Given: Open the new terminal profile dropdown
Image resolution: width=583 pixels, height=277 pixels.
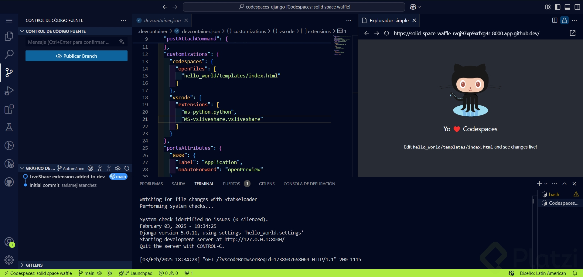Looking at the screenshot, I should pos(546,184).
